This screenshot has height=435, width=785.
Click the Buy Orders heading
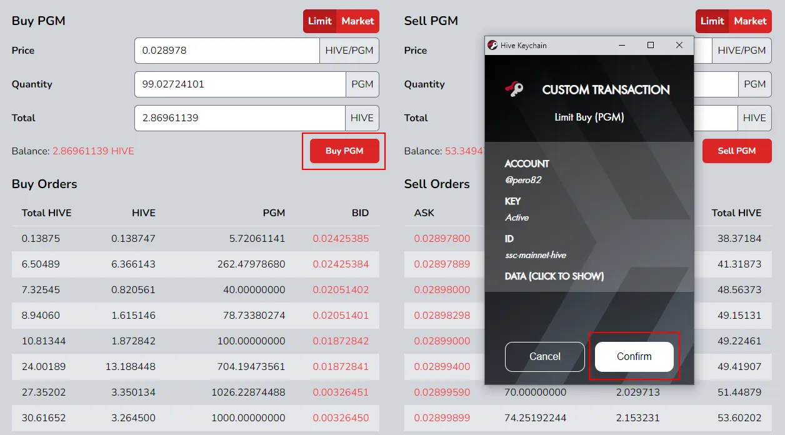pos(44,184)
